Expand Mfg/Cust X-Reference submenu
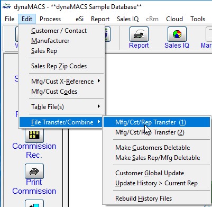This screenshot has width=212, height=207. click(62, 82)
